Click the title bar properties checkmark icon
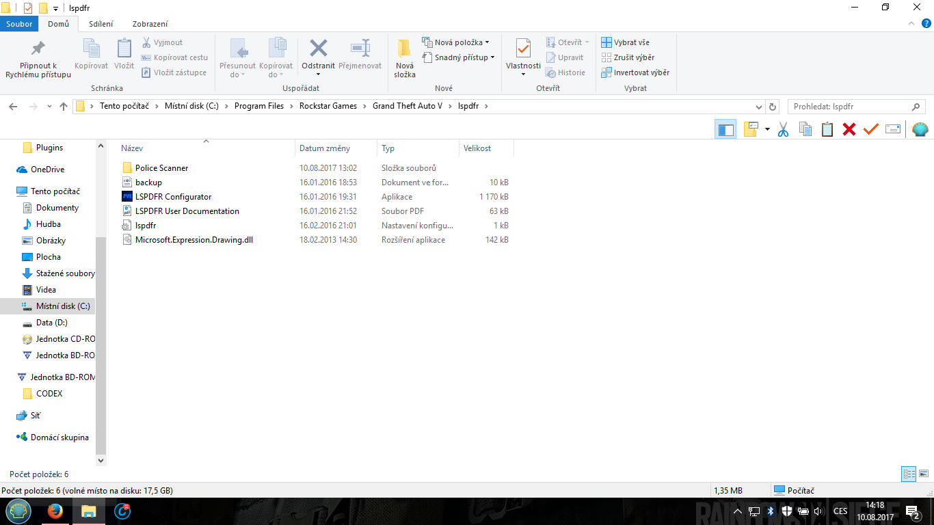Viewport: 934px width, 525px height. 28,8
